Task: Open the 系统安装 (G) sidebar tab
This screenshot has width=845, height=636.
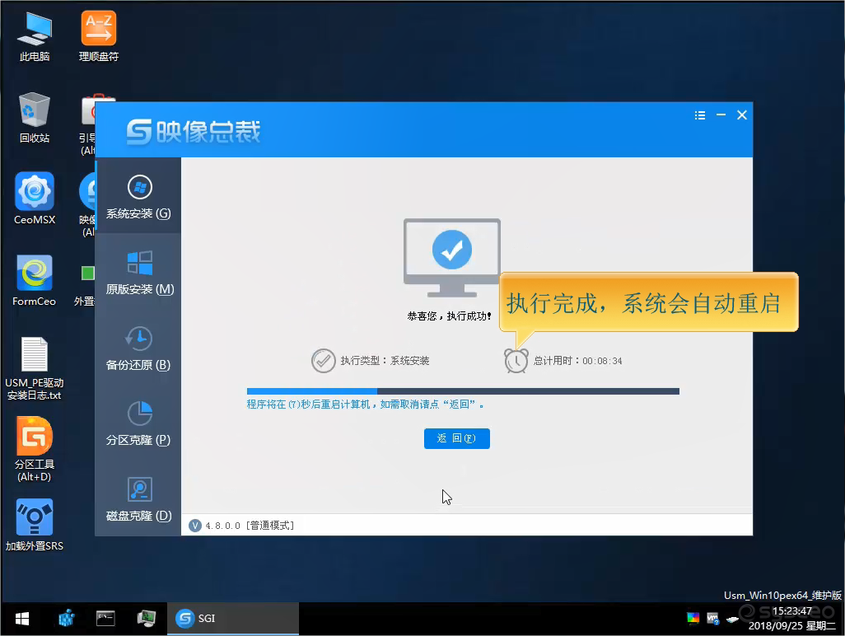Action: (x=138, y=197)
